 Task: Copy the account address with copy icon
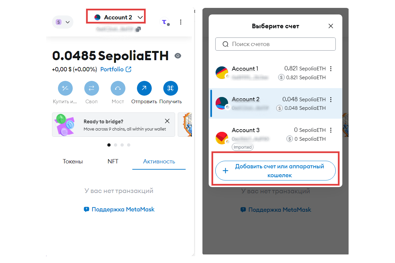(139, 29)
